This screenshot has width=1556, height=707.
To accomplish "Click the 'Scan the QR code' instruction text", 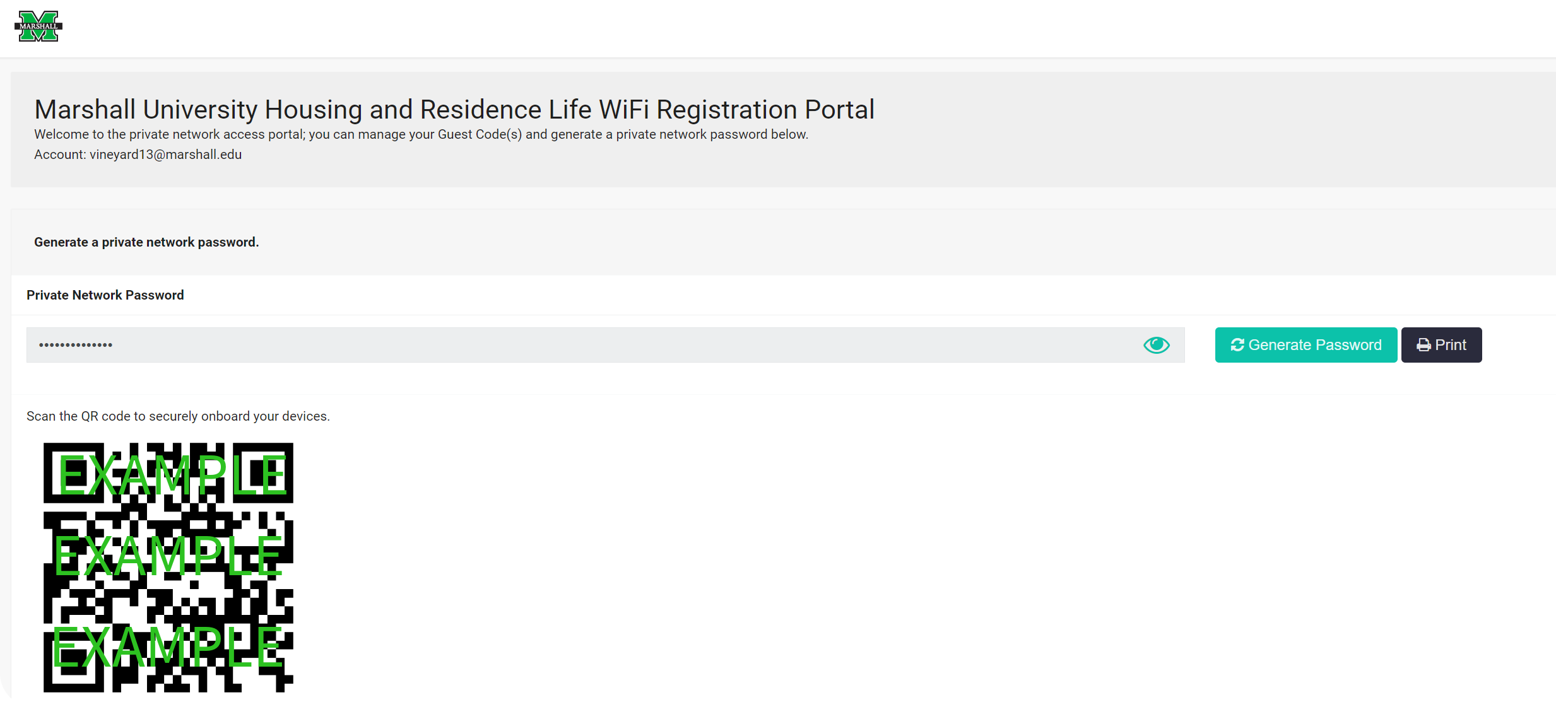I will [178, 416].
